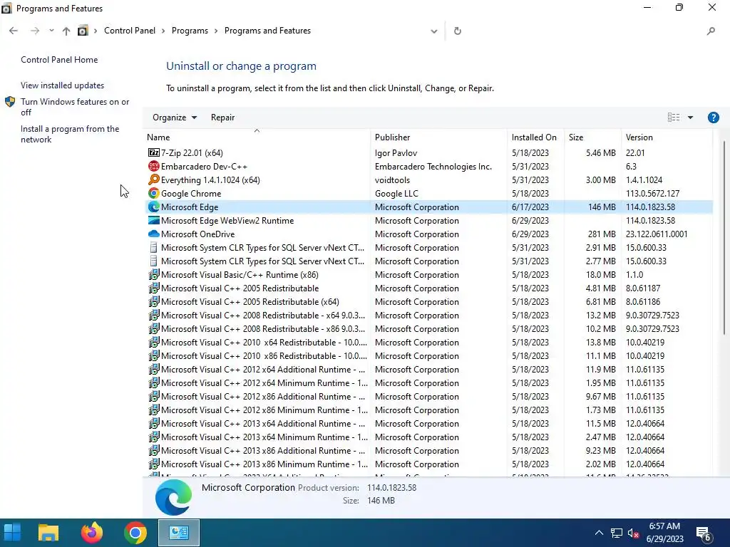Click the Embarcadero Dev-C++ icon

pyautogui.click(x=154, y=167)
